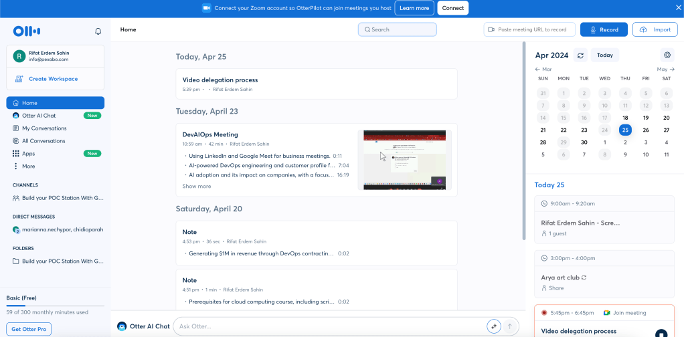Image resolution: width=684 pixels, height=337 pixels.
Task: Import an audio file
Action: point(655,29)
